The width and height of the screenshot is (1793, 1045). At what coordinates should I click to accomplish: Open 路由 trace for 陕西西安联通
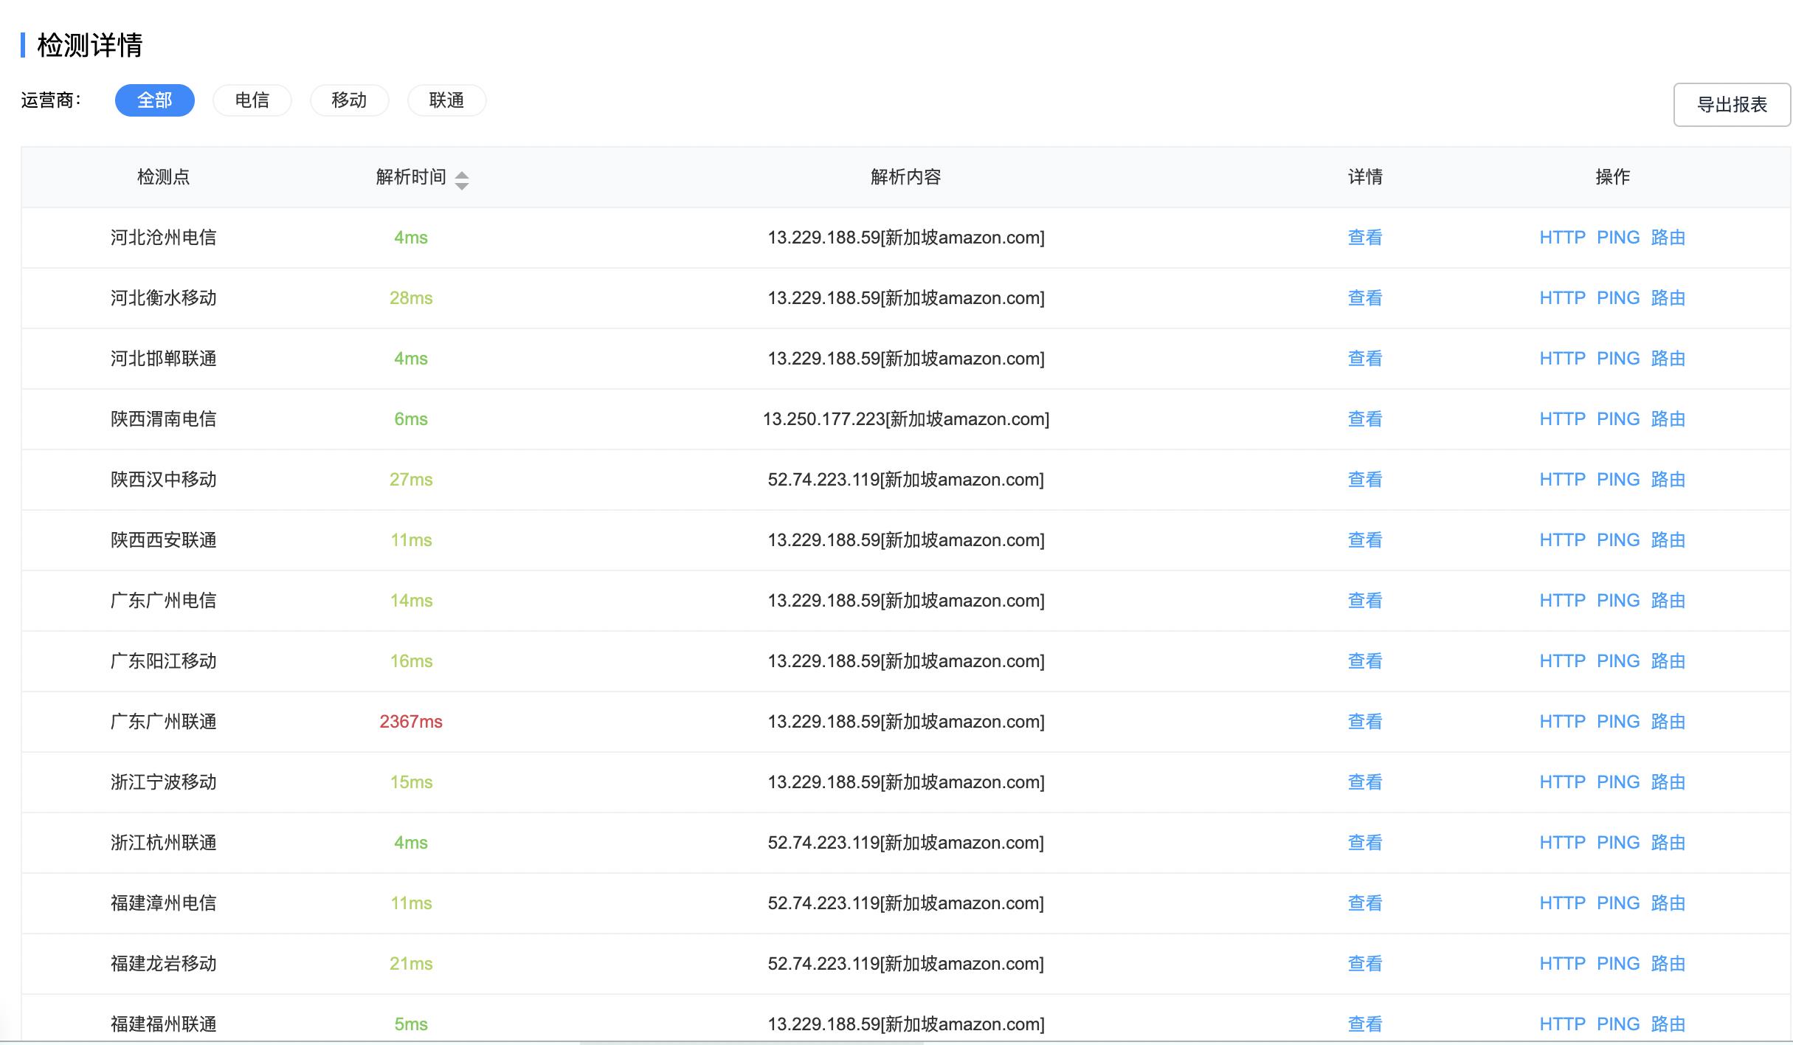click(x=1668, y=540)
